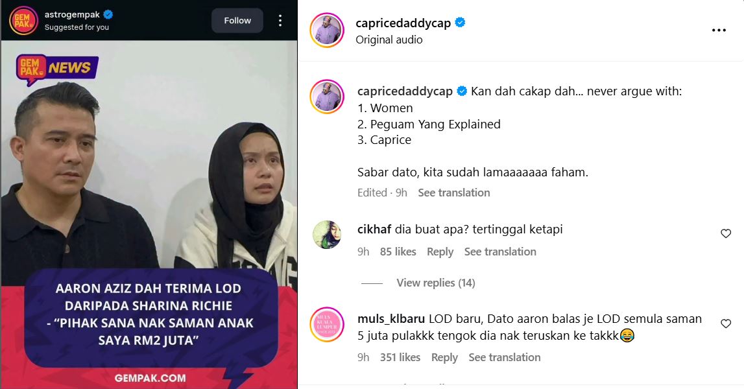Click the Aaron Aziz news video thumbnail
Screen dimensions: 744x389
click(149, 215)
